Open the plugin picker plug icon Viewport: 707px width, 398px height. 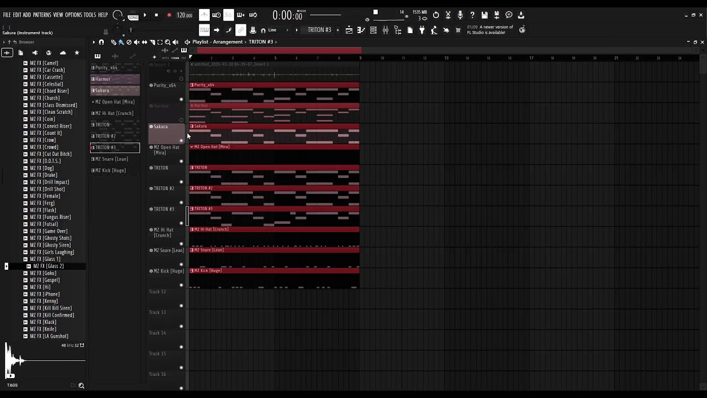(x=422, y=30)
